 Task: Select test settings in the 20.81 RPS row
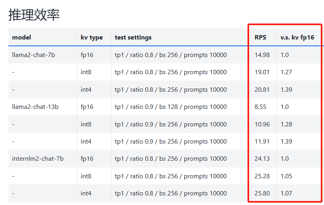pos(171,89)
